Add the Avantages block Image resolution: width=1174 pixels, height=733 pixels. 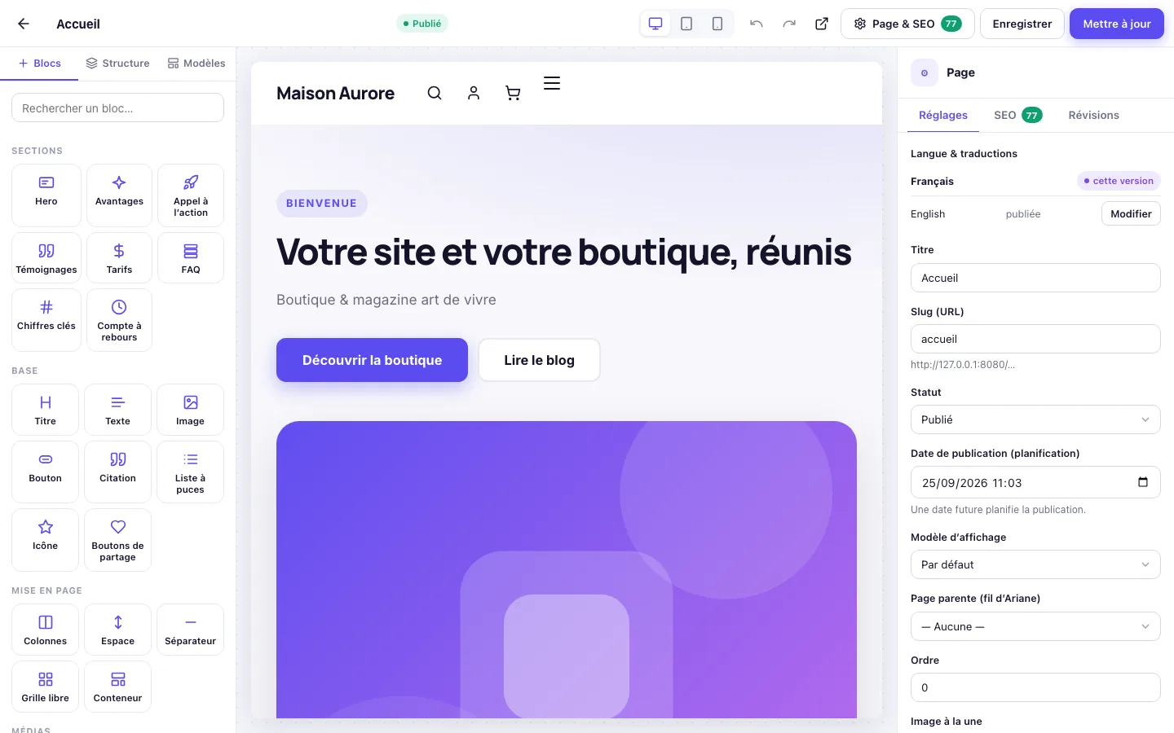click(x=119, y=195)
